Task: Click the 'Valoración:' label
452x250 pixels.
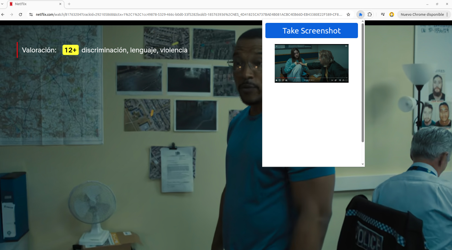Action: pyautogui.click(x=39, y=50)
